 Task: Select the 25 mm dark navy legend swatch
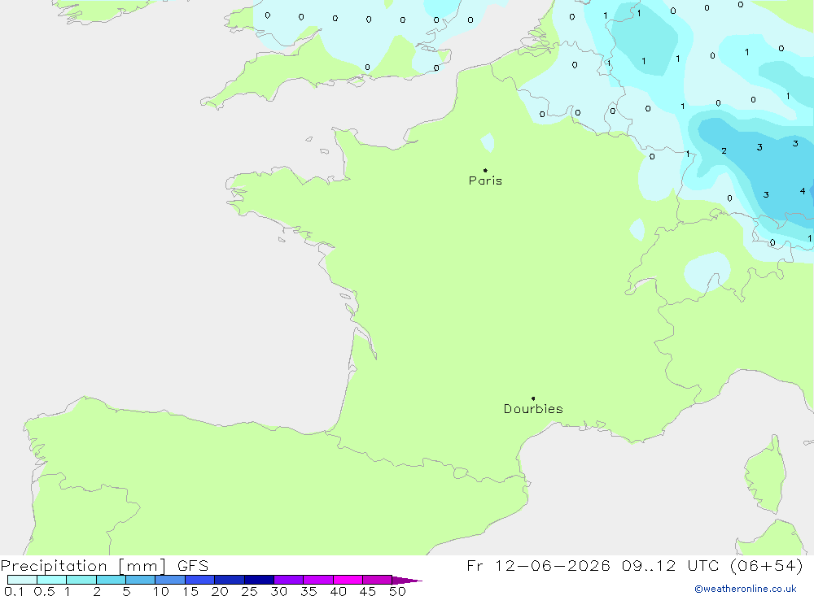(x=259, y=580)
